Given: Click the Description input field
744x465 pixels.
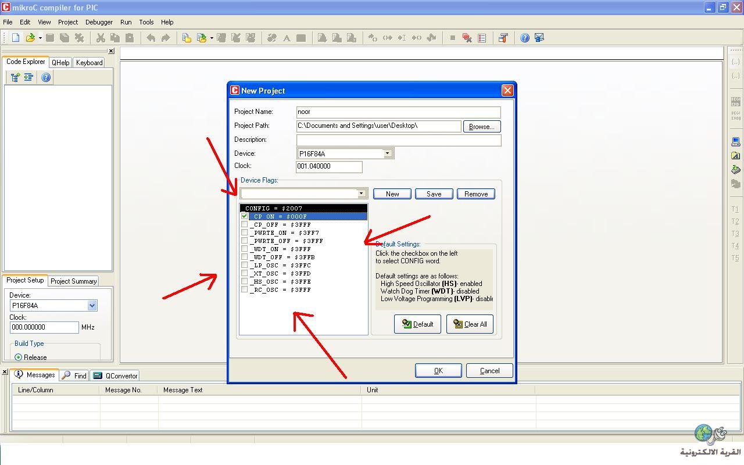Looking at the screenshot, I should pos(399,139).
